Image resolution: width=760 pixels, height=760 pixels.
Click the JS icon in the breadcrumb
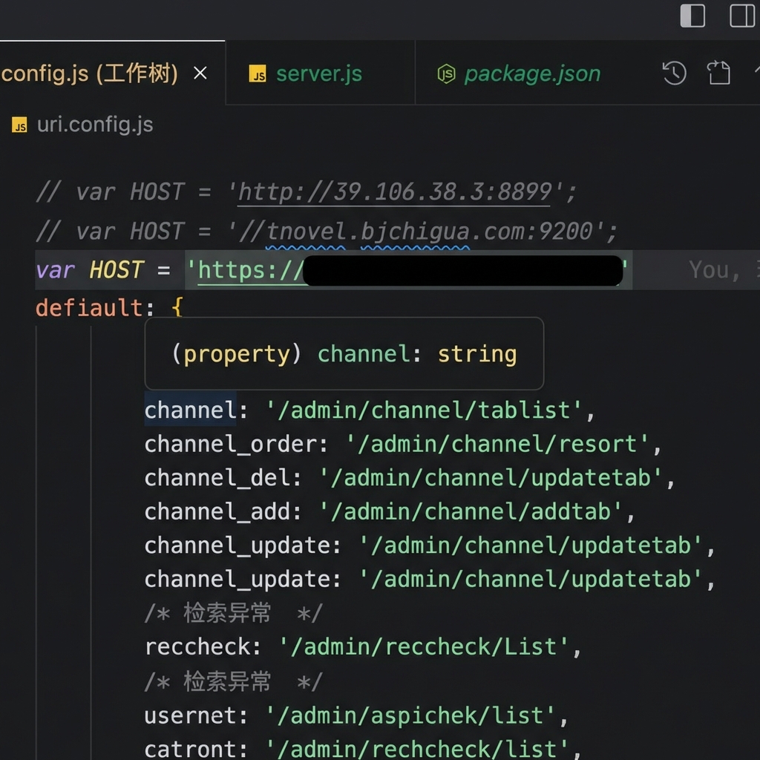click(19, 125)
